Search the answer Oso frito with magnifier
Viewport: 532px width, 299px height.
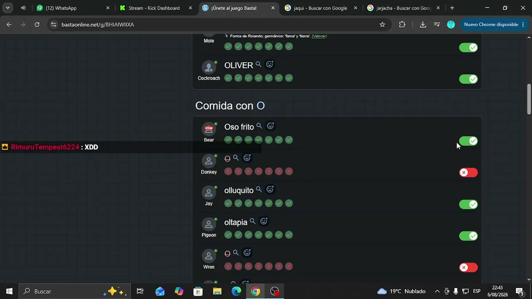pos(259,126)
